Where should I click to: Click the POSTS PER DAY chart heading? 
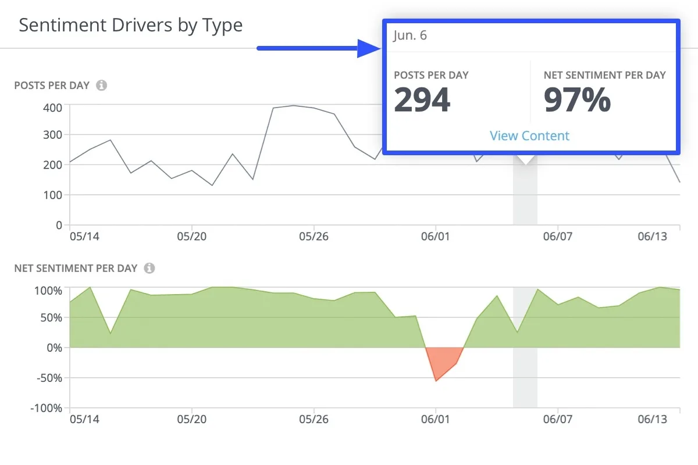[52, 85]
